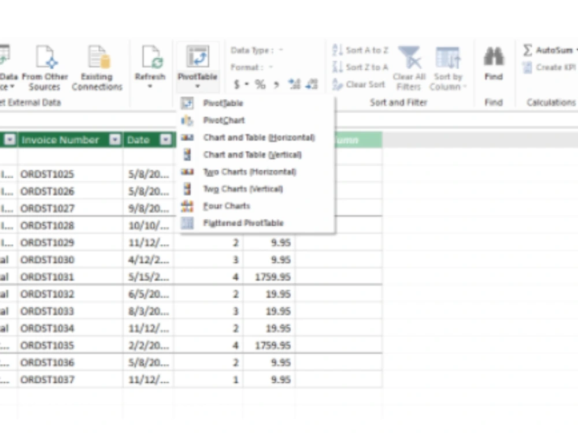Click the PivotTable ribbon icon
The height and width of the screenshot is (433, 578).
tap(198, 57)
